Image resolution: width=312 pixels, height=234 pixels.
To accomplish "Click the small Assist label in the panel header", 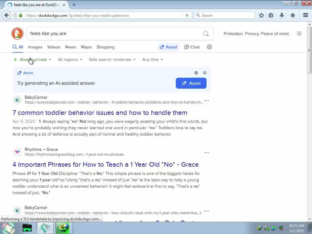I will coord(28,73).
